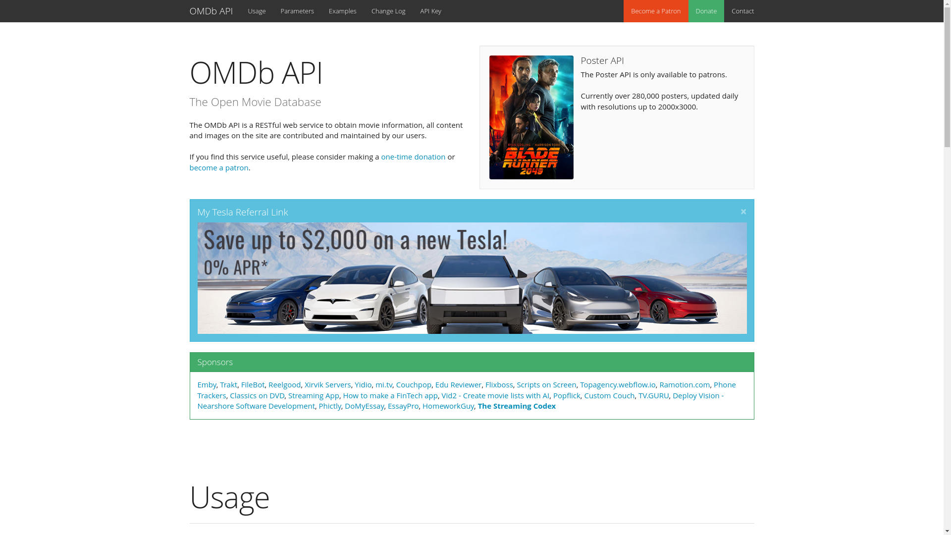Visit the Edu Reviewer link

coord(458,384)
